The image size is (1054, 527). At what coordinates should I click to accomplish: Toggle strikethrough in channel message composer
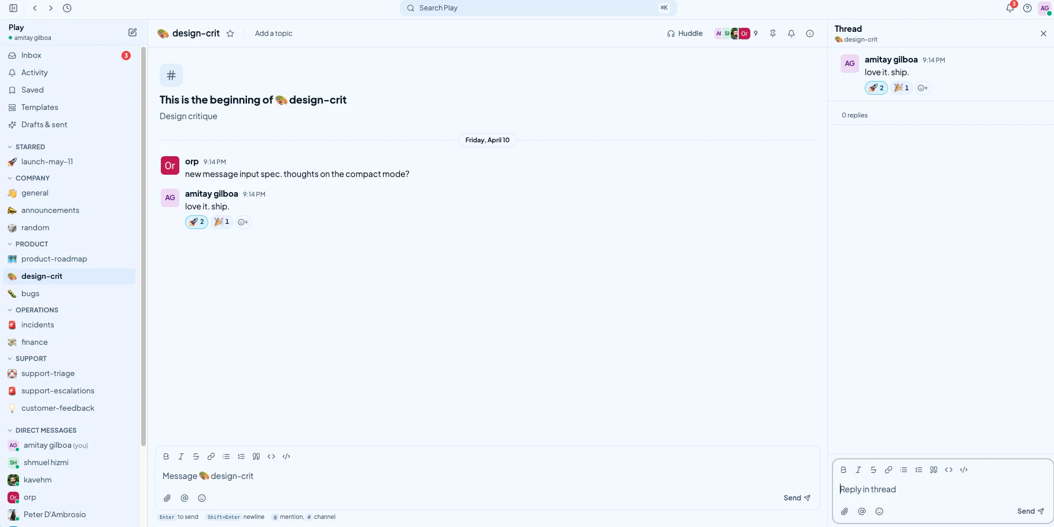[196, 456]
